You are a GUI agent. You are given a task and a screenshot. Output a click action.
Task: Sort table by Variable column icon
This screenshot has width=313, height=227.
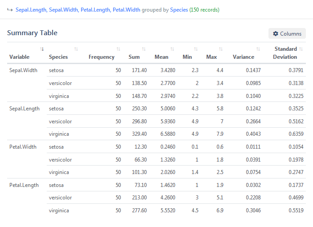click(x=42, y=49)
